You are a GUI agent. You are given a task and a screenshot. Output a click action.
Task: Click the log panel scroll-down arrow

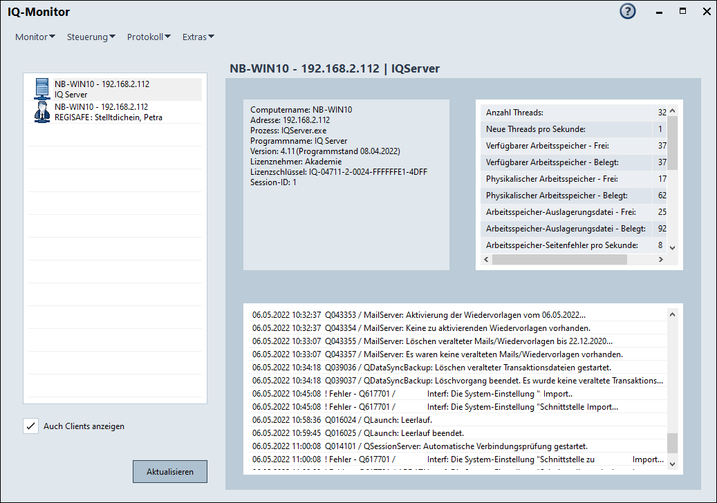tap(672, 463)
